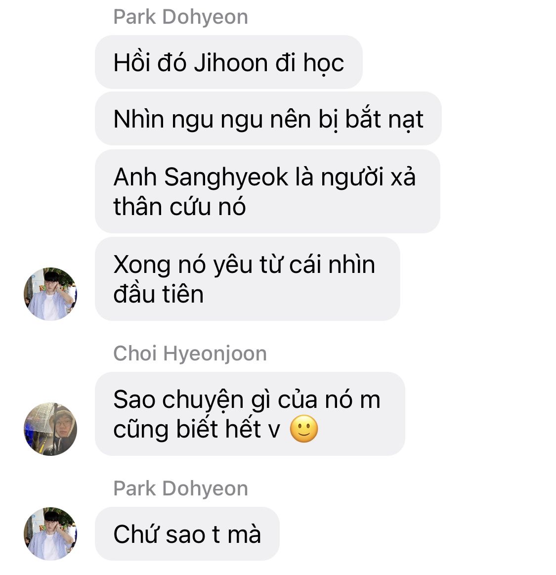This screenshot has width=556, height=575.
Task: Open Park Dohyeon's avatar beside 'Xong nó yêu' message
Action: click(50, 294)
